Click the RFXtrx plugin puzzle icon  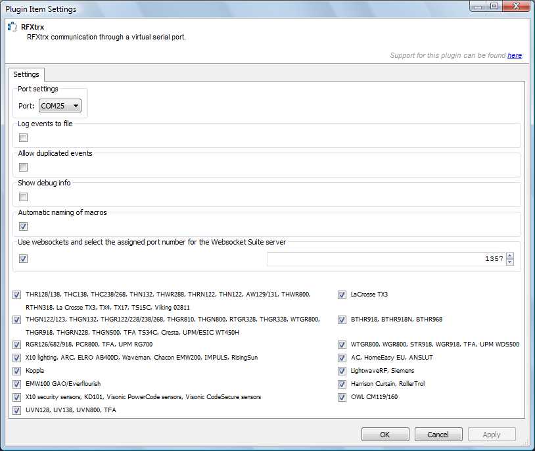[x=12, y=27]
